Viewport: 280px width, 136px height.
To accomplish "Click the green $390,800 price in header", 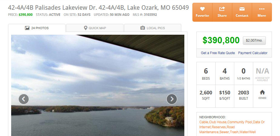I will pos(26,15).
